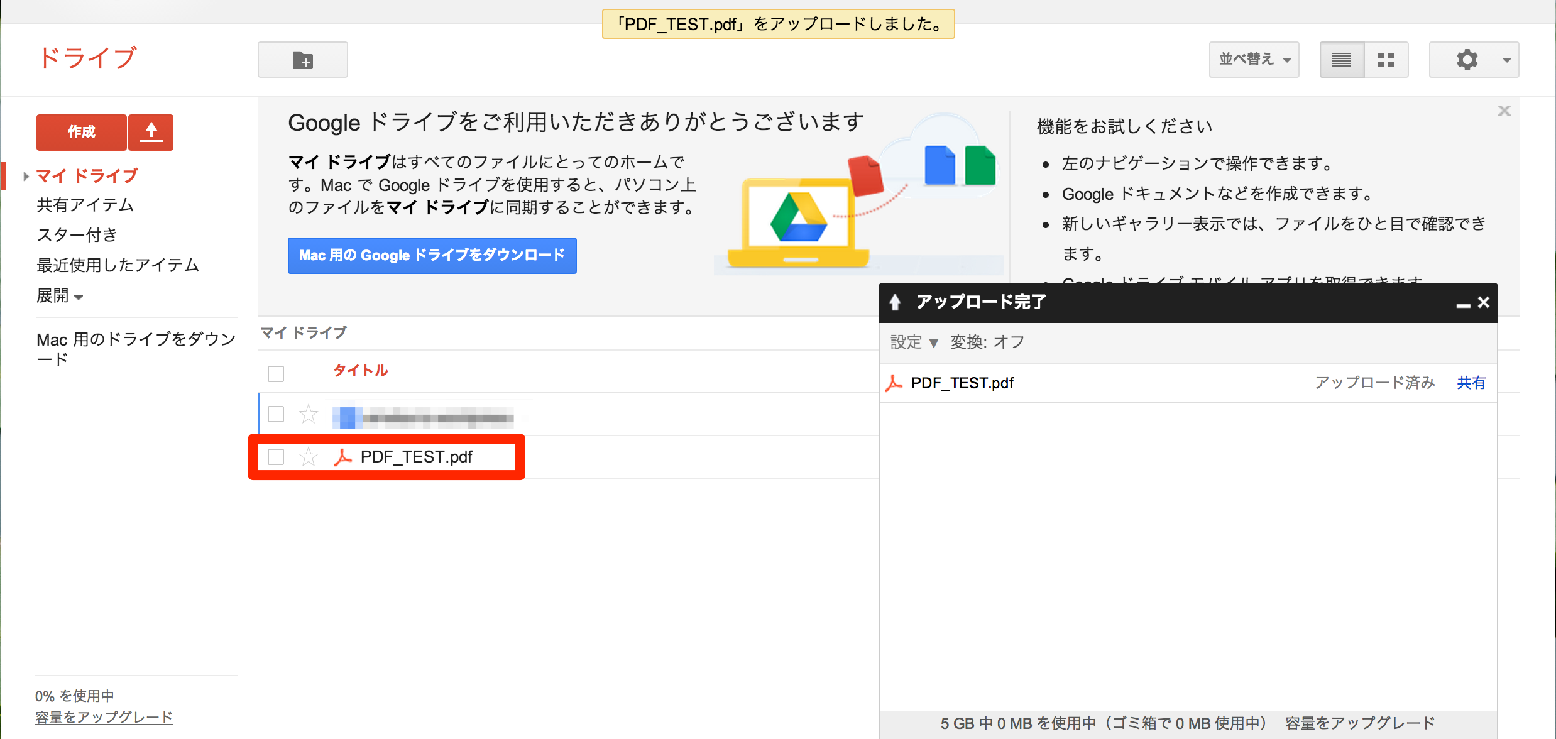Click Mac 用の Google ドライブをダウンロード button
The width and height of the screenshot is (1556, 739).
pyautogui.click(x=432, y=255)
